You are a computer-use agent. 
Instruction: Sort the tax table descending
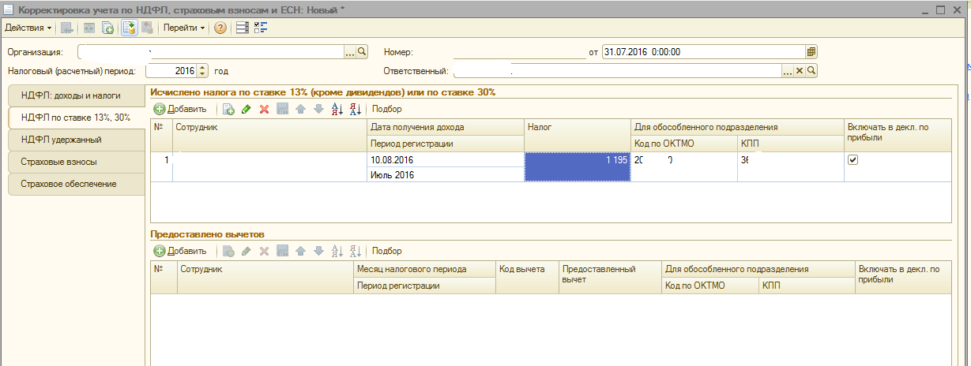[x=355, y=110]
